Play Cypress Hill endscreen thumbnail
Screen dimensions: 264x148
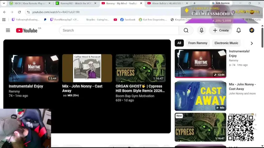click(x=141, y=68)
